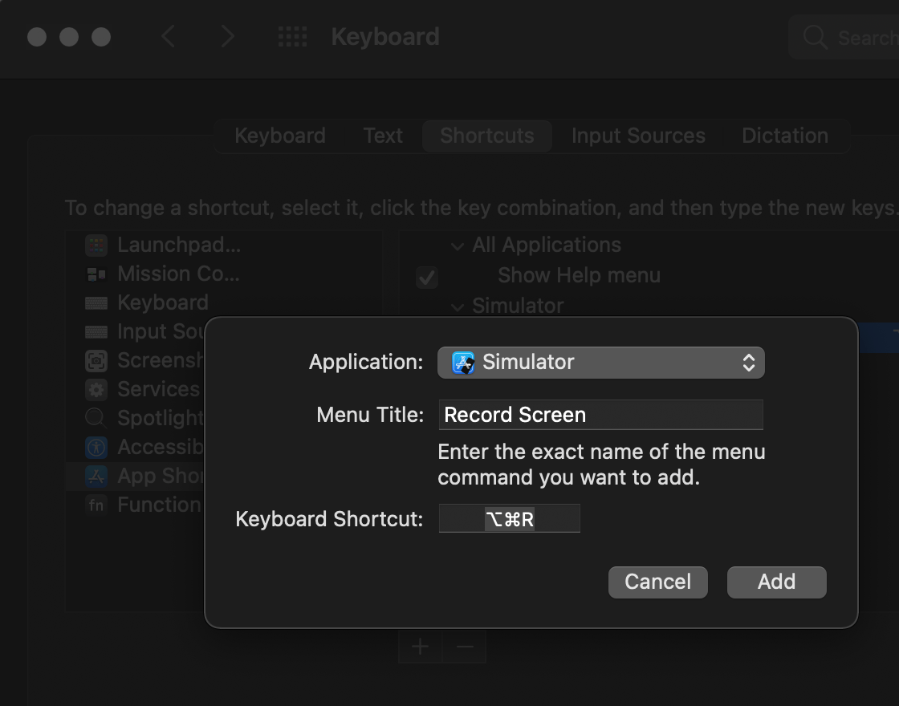This screenshot has width=899, height=706.
Task: Click the Keyboard Shortcut field showing ⌥⌘R
Action: [509, 518]
